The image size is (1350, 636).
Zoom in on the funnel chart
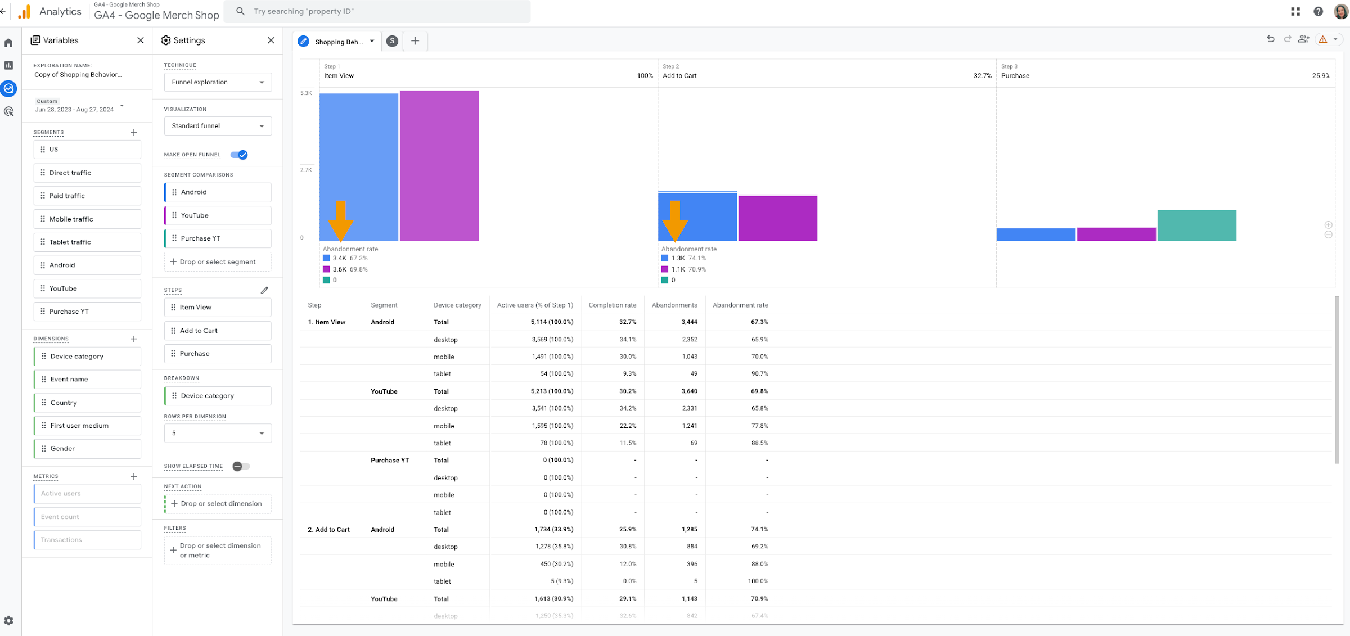pos(1328,225)
